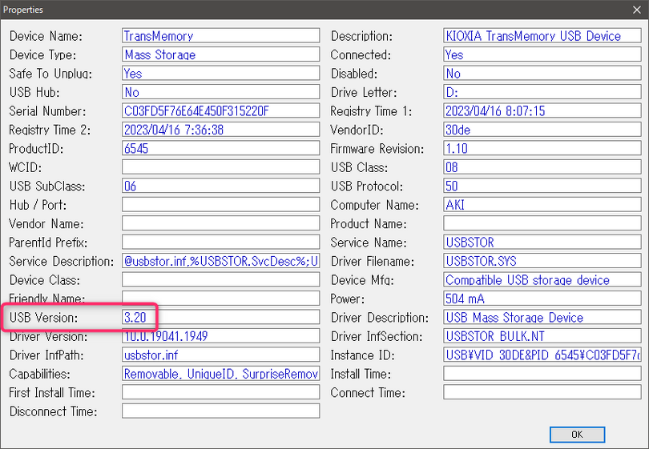Click the 'Power:' label
The image size is (649, 449).
pos(347,299)
